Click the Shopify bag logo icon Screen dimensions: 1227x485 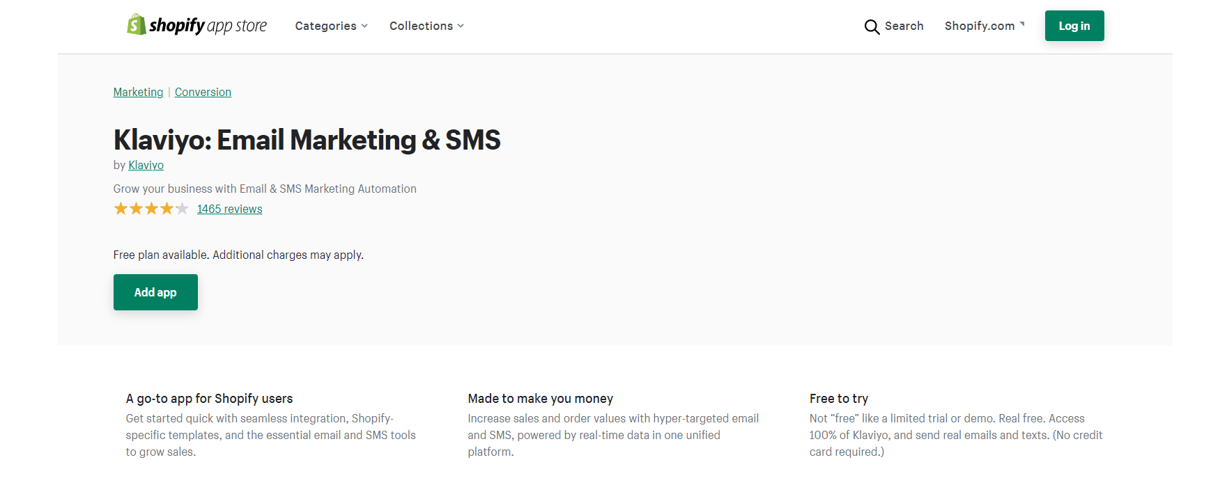tap(136, 25)
